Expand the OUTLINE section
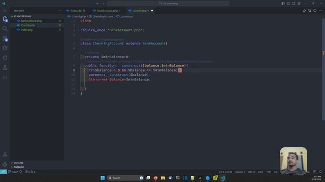Image resolution: width=325 pixels, height=182 pixels. point(18,163)
